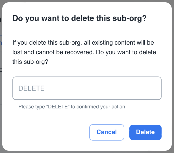
Task: Click the dimmed backdrop below the dialog
Action: click(87, 152)
